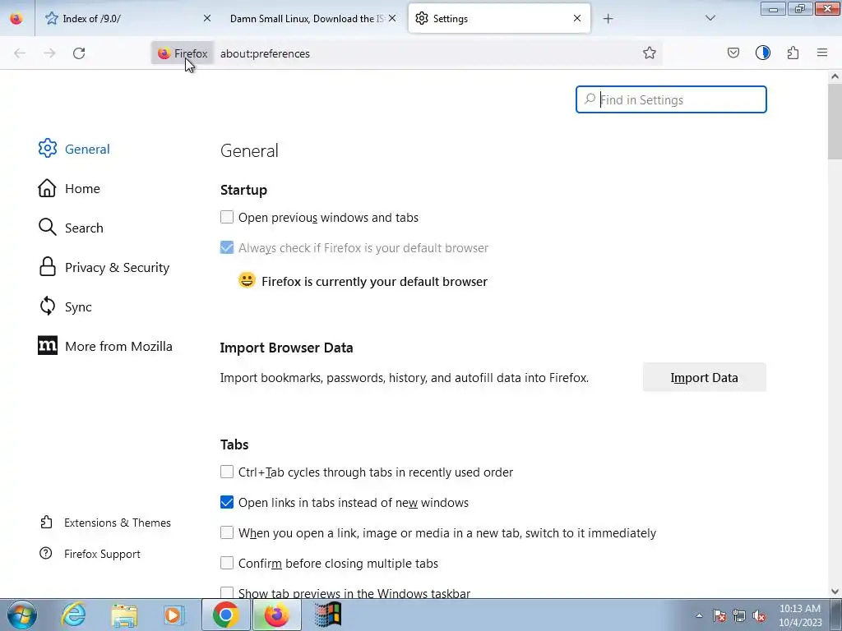Open the Extensions puzzle piece icon
This screenshot has height=631, width=842.
(793, 53)
